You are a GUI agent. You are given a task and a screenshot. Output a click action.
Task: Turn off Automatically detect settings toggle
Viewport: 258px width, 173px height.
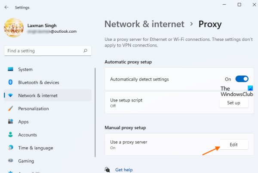[x=242, y=79]
